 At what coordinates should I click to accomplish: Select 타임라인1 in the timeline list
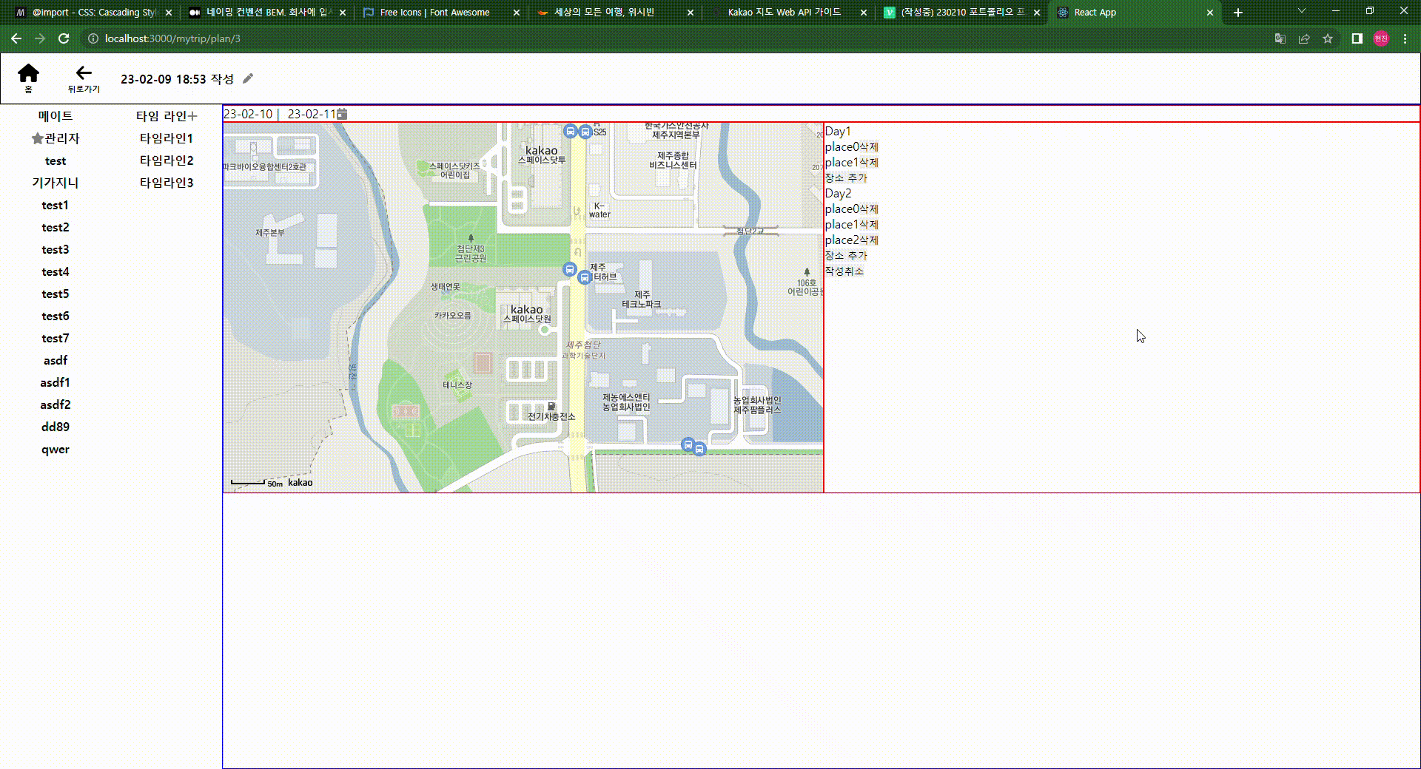tap(167, 138)
